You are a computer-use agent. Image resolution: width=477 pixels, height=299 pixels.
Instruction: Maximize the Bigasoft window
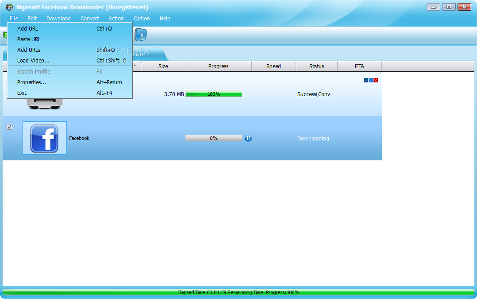(449, 7)
